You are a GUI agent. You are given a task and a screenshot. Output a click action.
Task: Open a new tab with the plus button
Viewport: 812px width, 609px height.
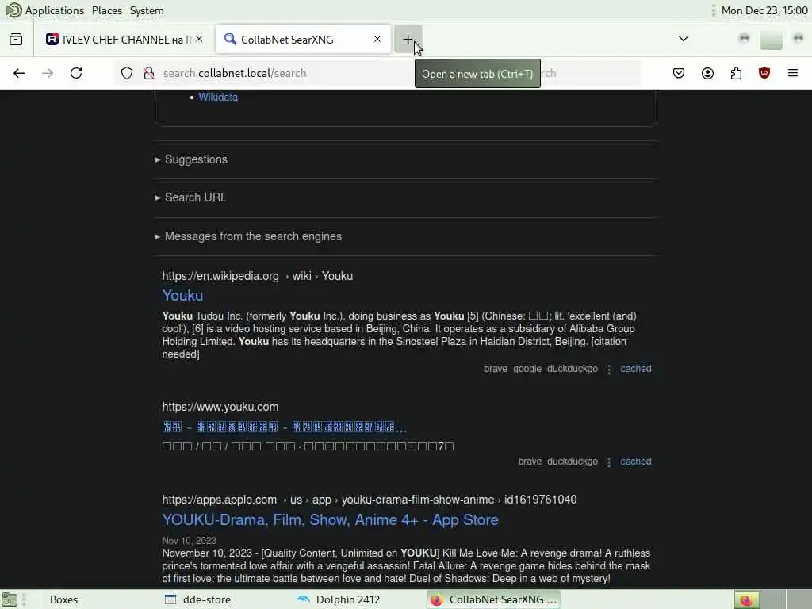[408, 40]
